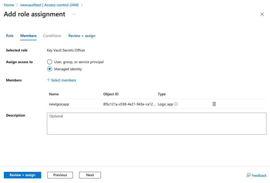This screenshot has width=270, height=183.
Task: Go to the Conditions tab
Action: point(52,36)
